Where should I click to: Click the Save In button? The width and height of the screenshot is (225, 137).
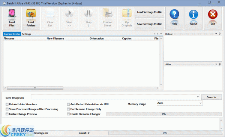[211, 97]
